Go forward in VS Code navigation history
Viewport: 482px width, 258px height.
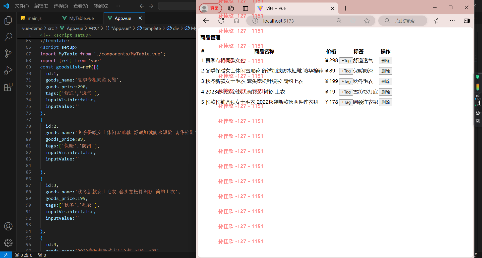point(151,6)
